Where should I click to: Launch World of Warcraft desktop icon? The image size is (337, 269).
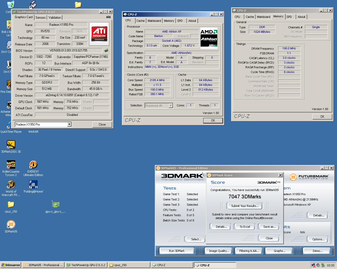click(x=11, y=184)
